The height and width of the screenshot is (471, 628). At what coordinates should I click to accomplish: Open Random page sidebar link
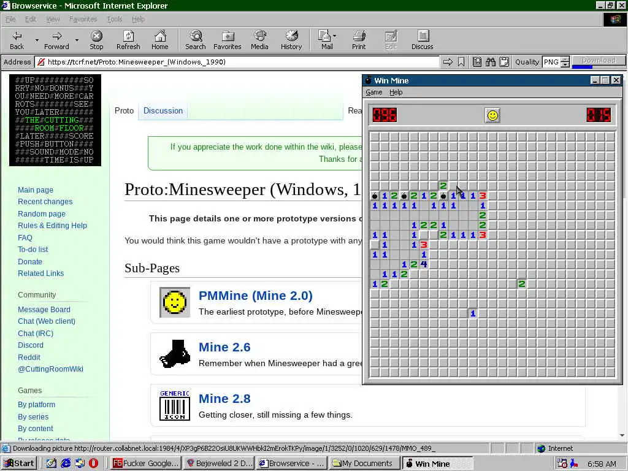[41, 213]
